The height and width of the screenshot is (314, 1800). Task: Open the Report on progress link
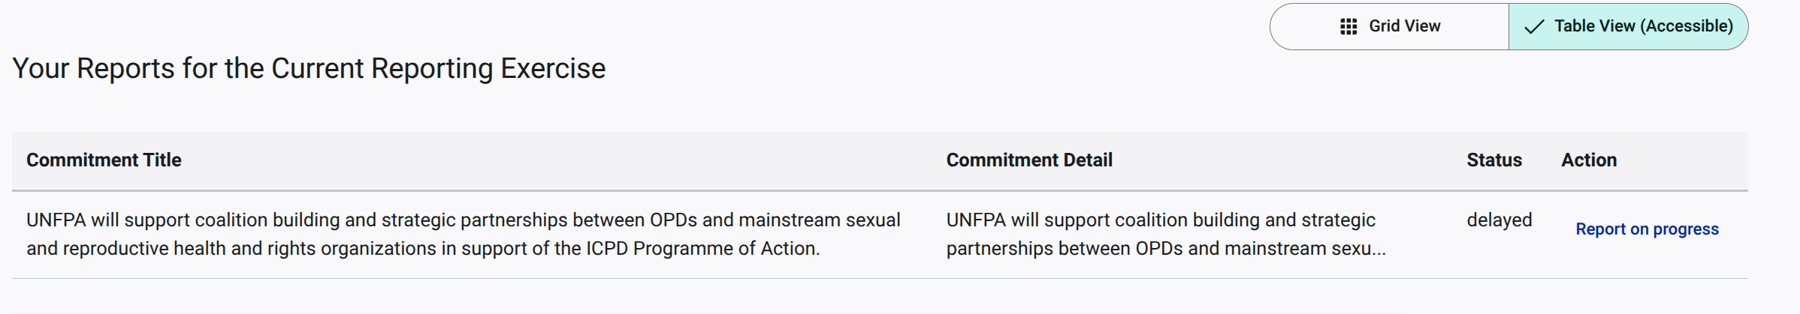[x=1647, y=229]
